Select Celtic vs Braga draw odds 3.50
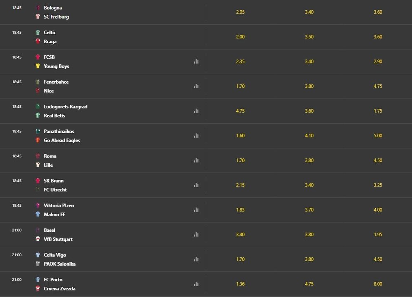The width and height of the screenshot is (412, 297). (309, 37)
